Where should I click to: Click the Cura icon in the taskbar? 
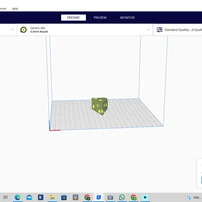[98, 197]
